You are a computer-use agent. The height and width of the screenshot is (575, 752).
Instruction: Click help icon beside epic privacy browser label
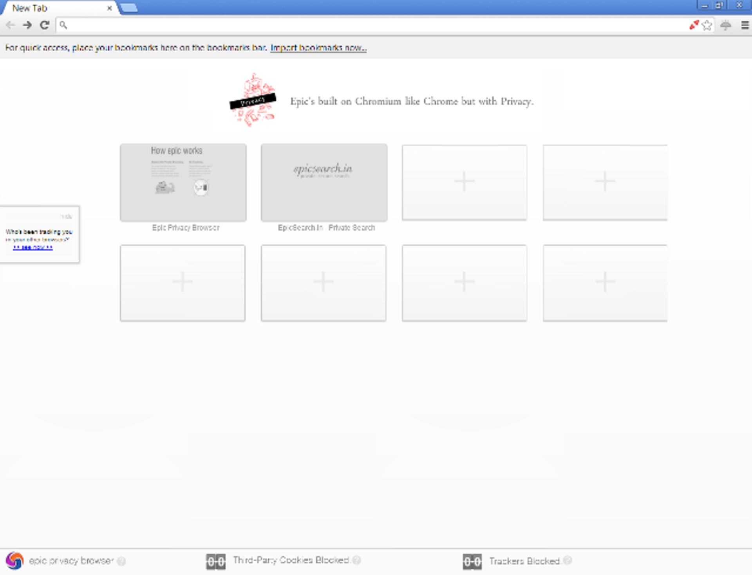pos(121,561)
